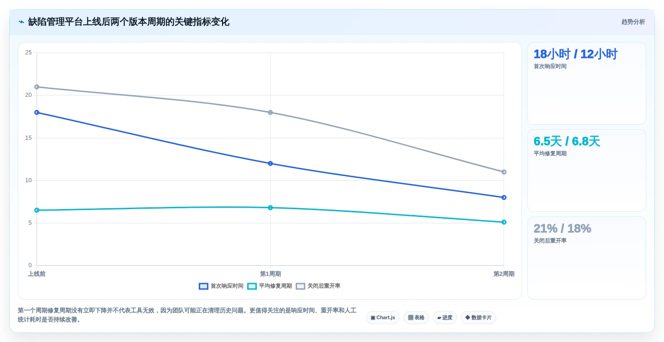Click the 18小时 / 12小时 value
664x342 pixels.
(x=575, y=54)
